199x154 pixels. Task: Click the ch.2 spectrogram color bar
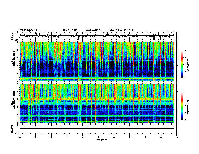pyautogui.click(x=182, y=106)
